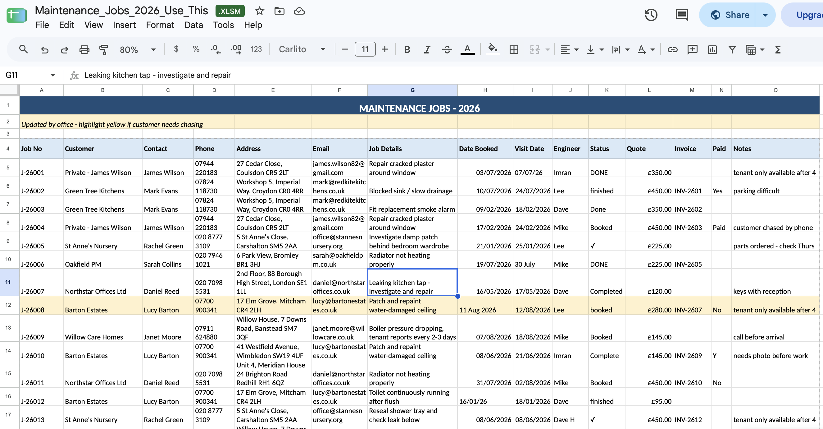Open Share options dropdown arrow
This screenshot has width=823, height=429.
(x=765, y=15)
